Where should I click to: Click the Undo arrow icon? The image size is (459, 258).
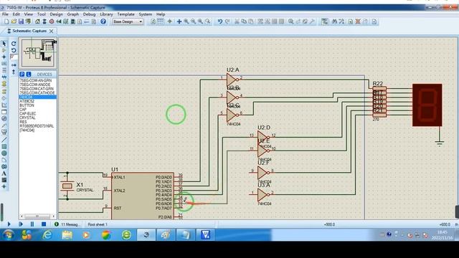(220, 21)
